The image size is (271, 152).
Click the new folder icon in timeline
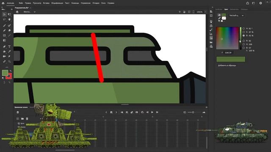[x=22, y=119]
